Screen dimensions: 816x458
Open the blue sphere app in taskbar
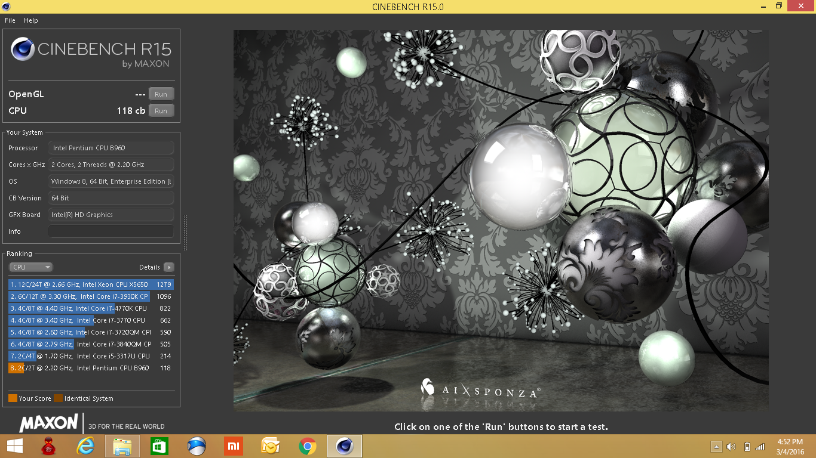pyautogui.click(x=197, y=446)
